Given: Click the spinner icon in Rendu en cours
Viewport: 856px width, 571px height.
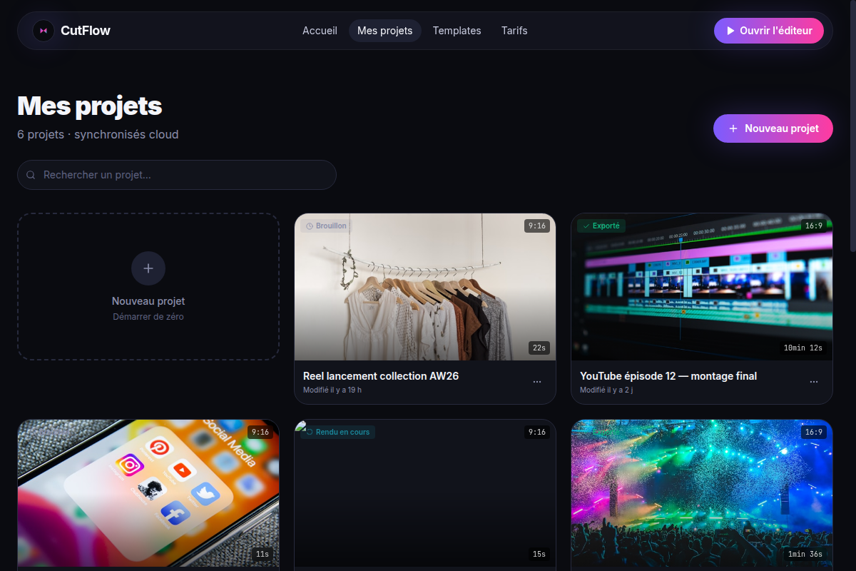Looking at the screenshot, I should 310,432.
